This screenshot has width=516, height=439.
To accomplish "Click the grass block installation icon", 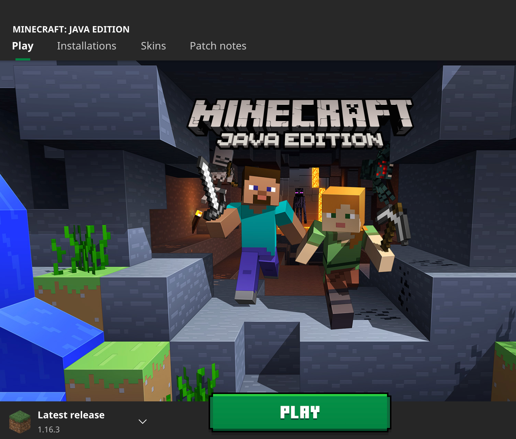I will [20, 422].
